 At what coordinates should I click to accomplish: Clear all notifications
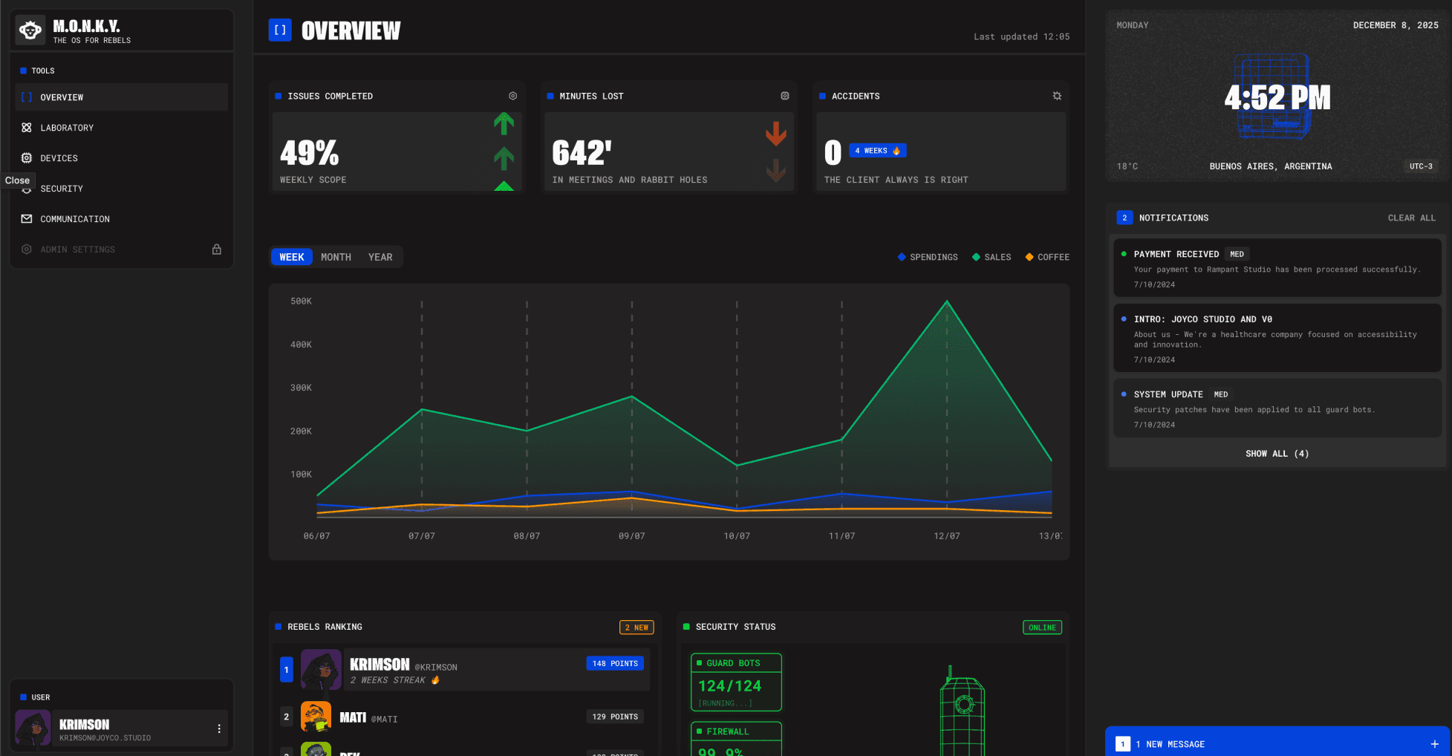[x=1411, y=218]
